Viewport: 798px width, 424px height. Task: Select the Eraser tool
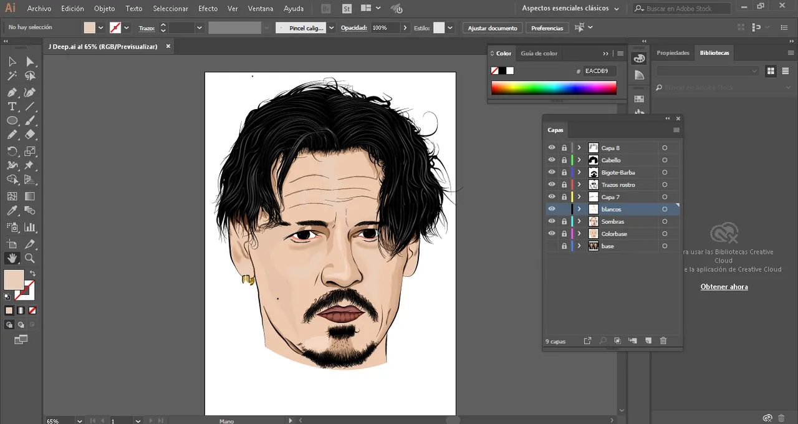[x=30, y=135]
